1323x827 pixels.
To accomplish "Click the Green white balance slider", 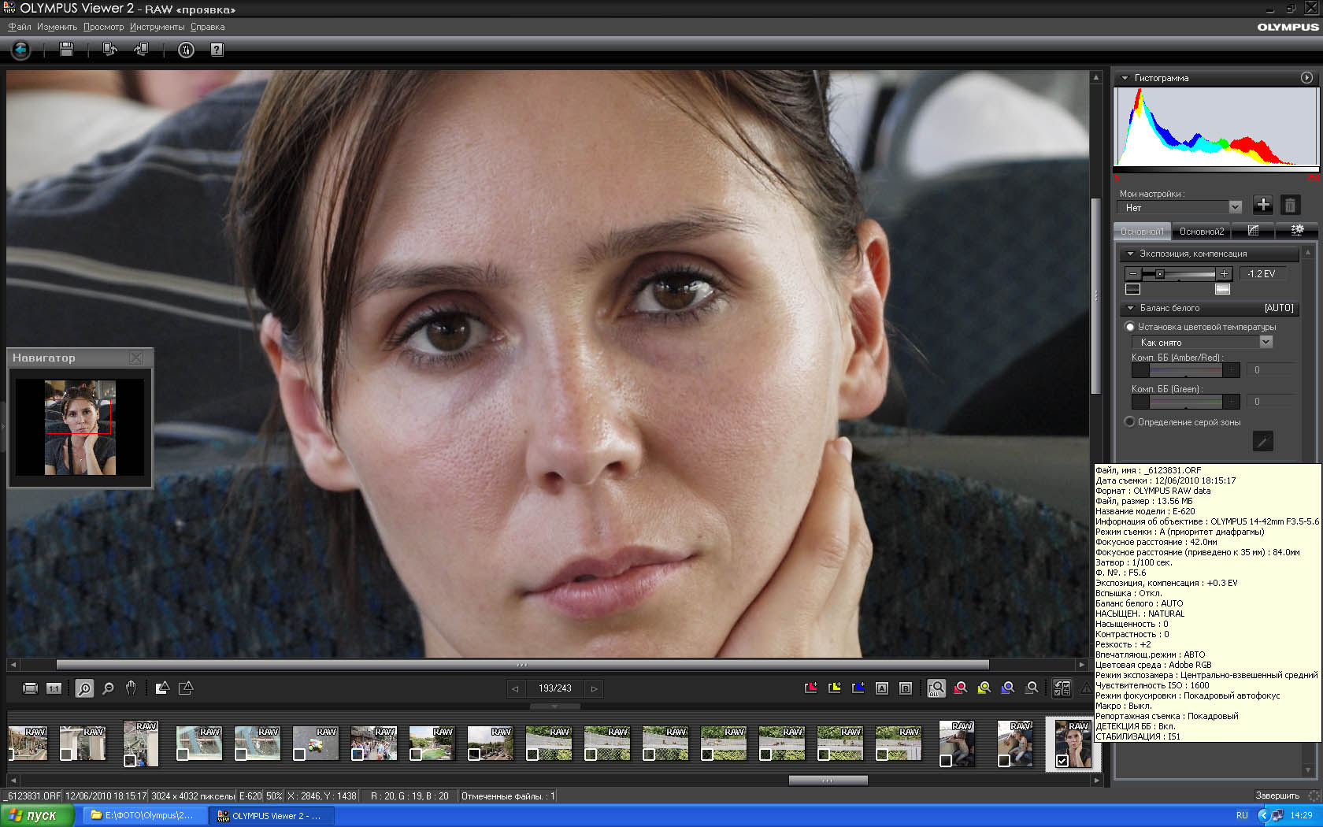I will click(x=1186, y=402).
